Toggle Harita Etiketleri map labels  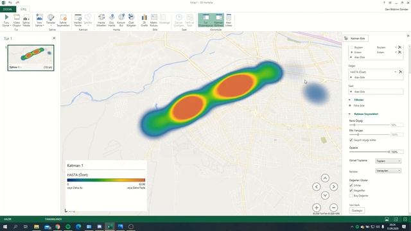[x=101, y=21]
